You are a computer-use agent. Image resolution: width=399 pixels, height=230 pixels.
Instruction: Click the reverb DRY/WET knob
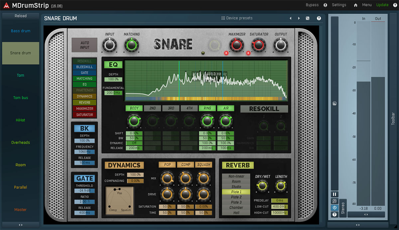[262, 186]
